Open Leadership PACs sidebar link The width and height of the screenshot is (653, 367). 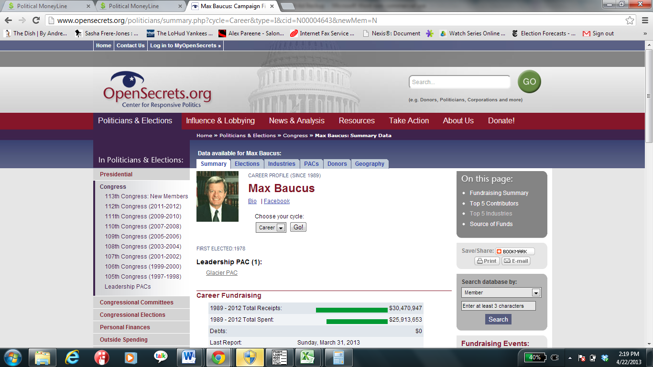click(x=128, y=287)
